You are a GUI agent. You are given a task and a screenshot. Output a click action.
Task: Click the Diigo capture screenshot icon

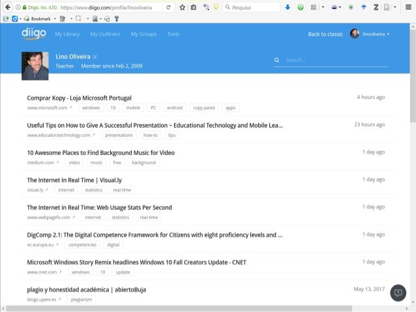point(78,18)
